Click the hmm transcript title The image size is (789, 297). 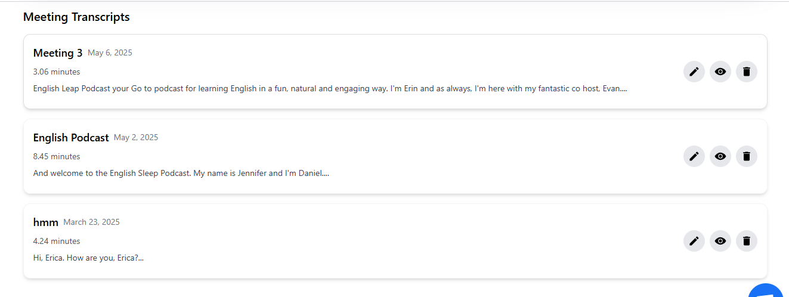coord(45,222)
